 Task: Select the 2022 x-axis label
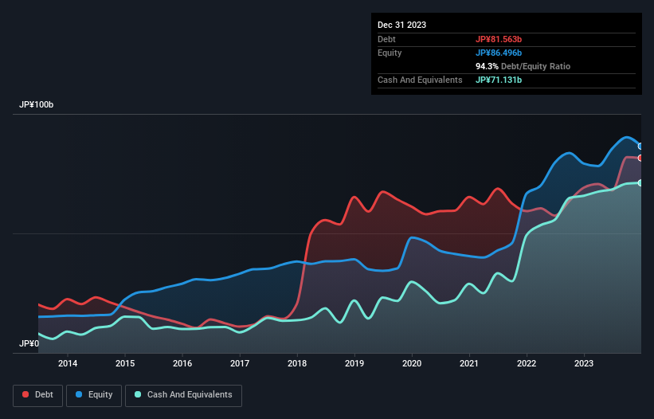(x=527, y=363)
